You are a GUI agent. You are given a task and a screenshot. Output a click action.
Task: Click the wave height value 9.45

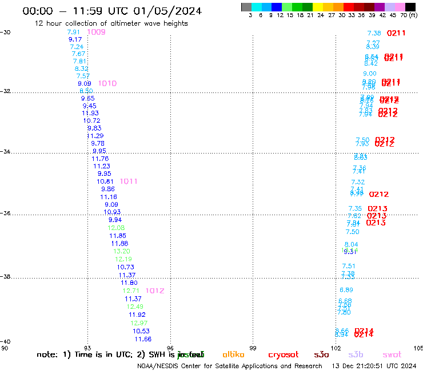point(89,106)
